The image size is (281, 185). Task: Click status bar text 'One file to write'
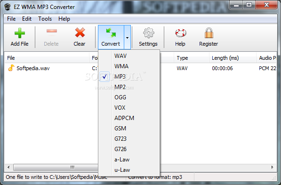(x=56, y=177)
